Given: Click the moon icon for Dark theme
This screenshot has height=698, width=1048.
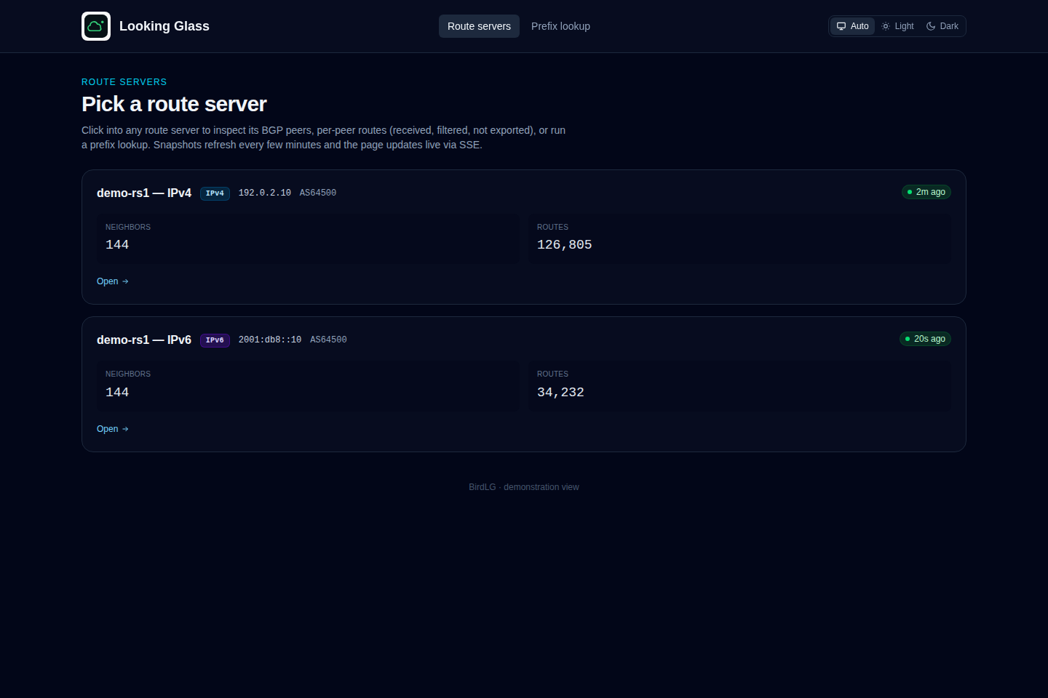Looking at the screenshot, I should click(931, 26).
